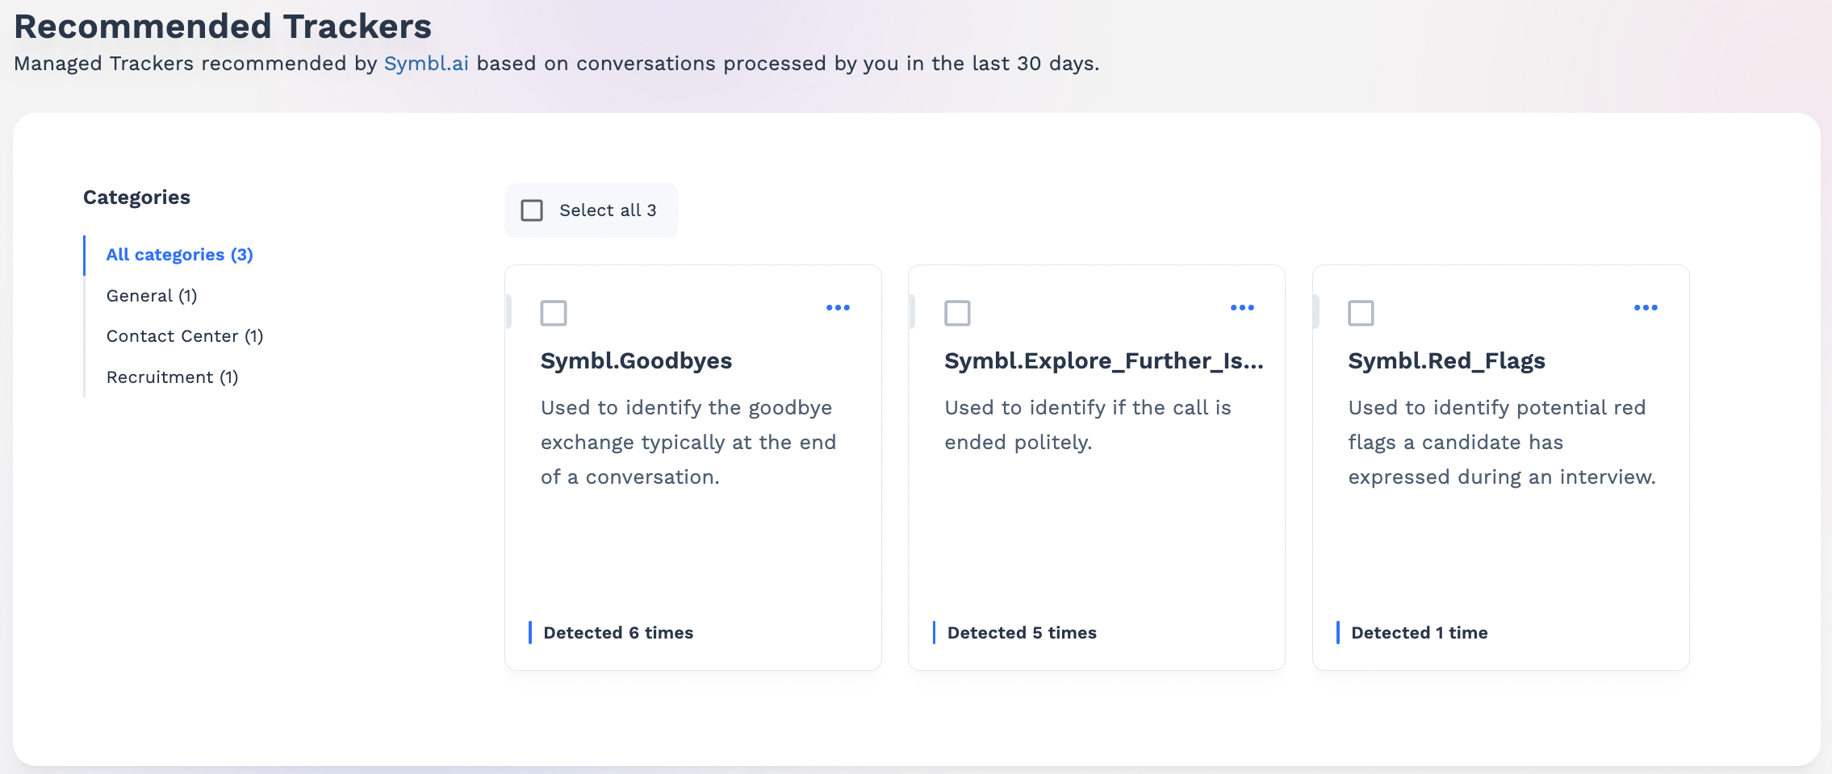Open the Symbl.Goodbyes three-dot options menu

838,308
